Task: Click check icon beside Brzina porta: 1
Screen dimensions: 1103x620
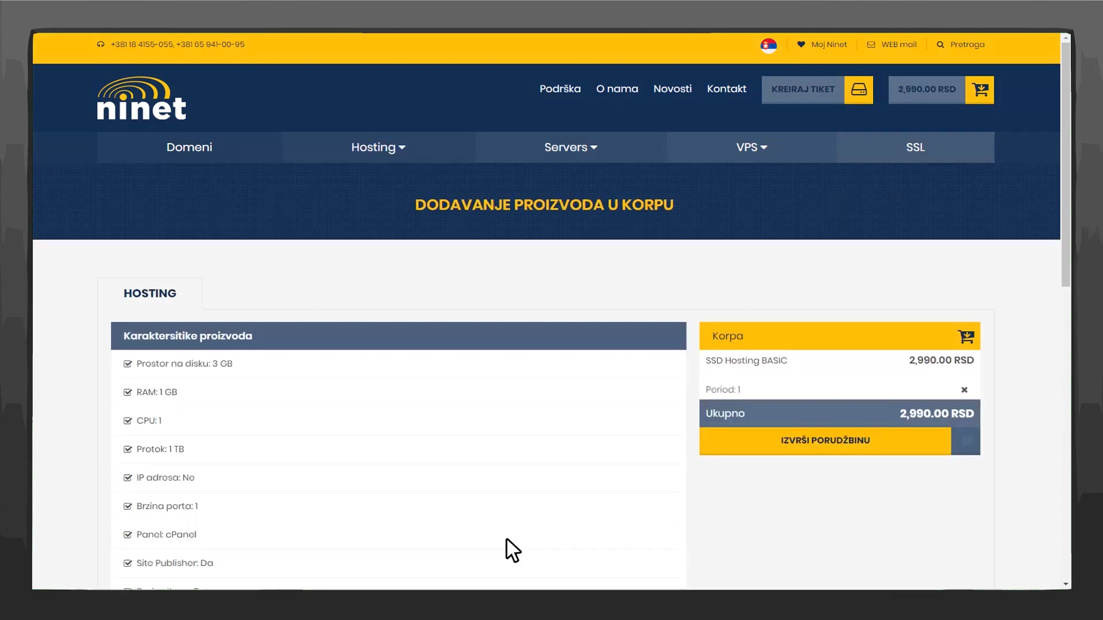Action: tap(128, 506)
